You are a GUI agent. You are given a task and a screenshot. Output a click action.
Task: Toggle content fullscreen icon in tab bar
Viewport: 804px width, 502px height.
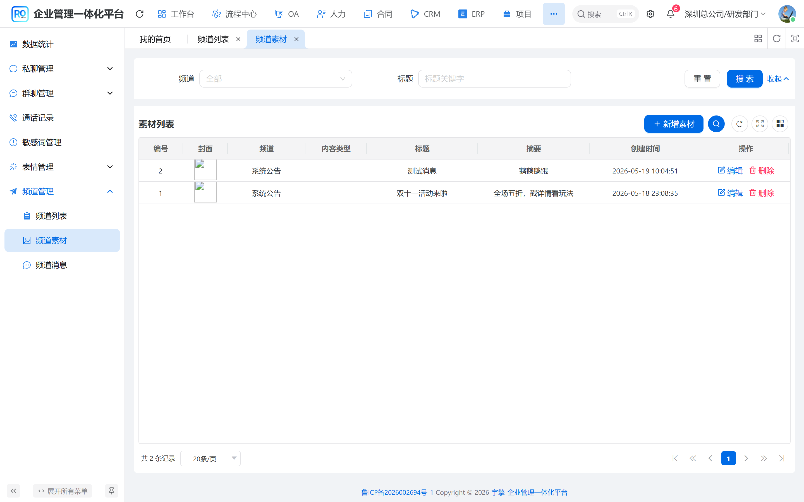(795, 39)
